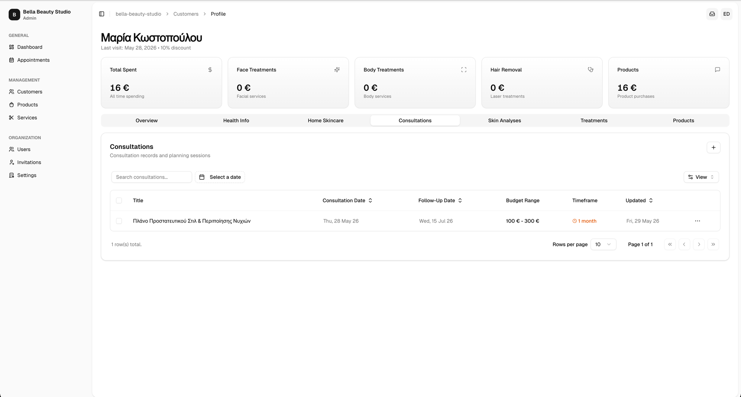Image resolution: width=741 pixels, height=397 pixels.
Task: Click the 1 row(s) total text
Action: (126, 244)
